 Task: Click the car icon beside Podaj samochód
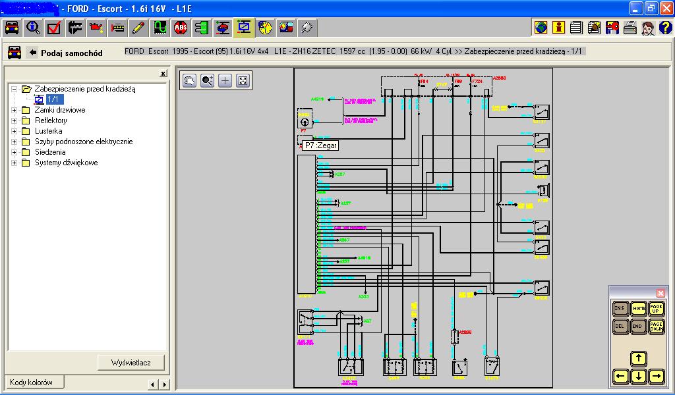point(15,53)
